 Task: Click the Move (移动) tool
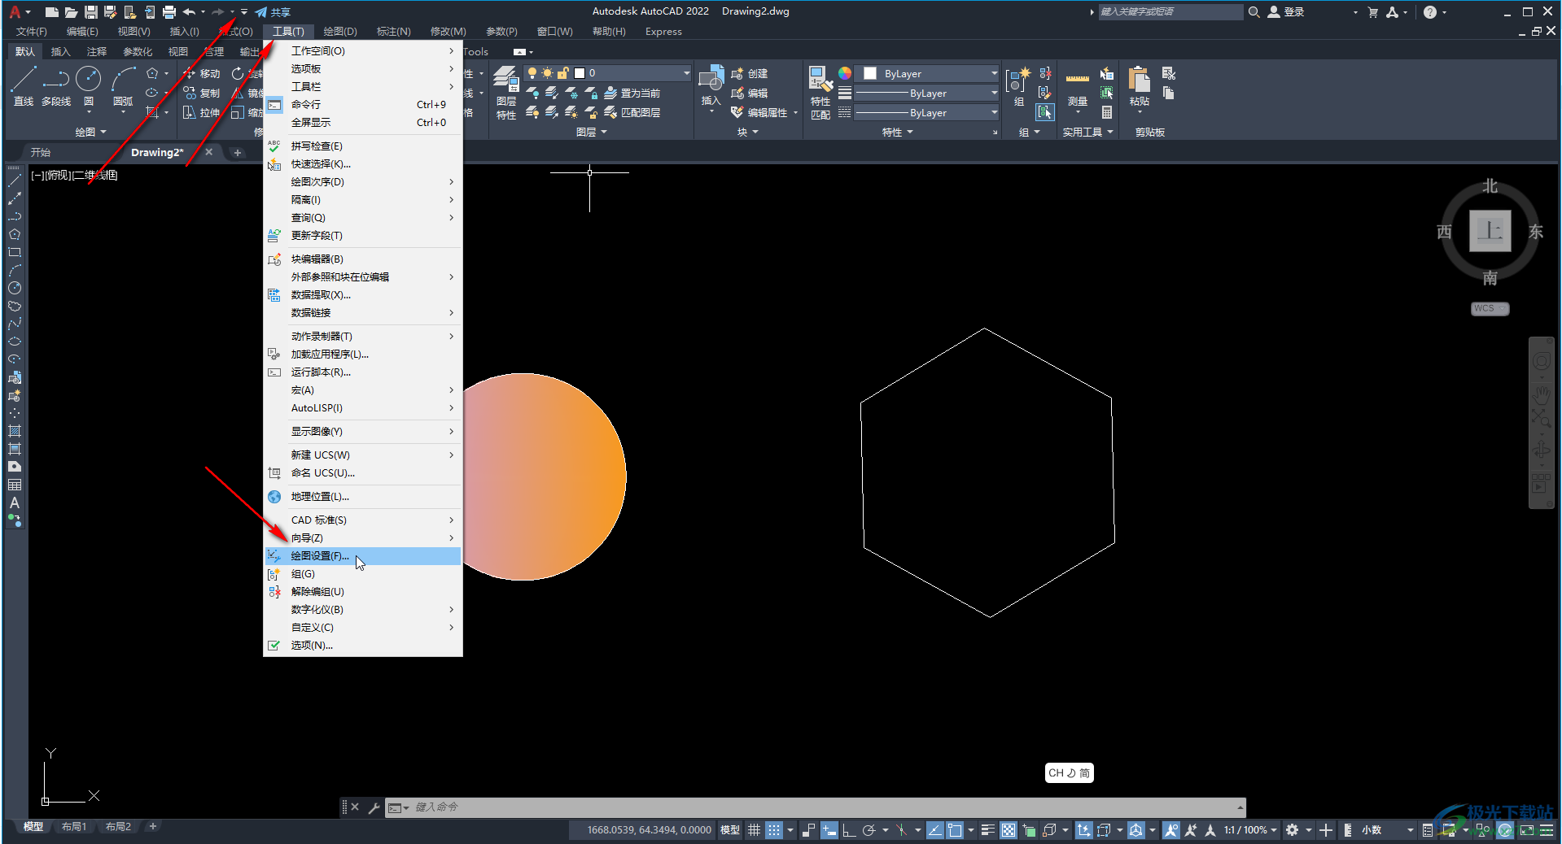[x=202, y=73]
